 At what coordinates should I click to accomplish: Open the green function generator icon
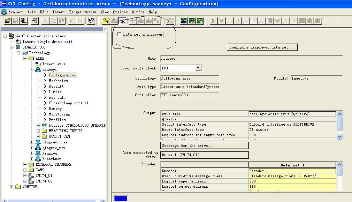pos(192,21)
